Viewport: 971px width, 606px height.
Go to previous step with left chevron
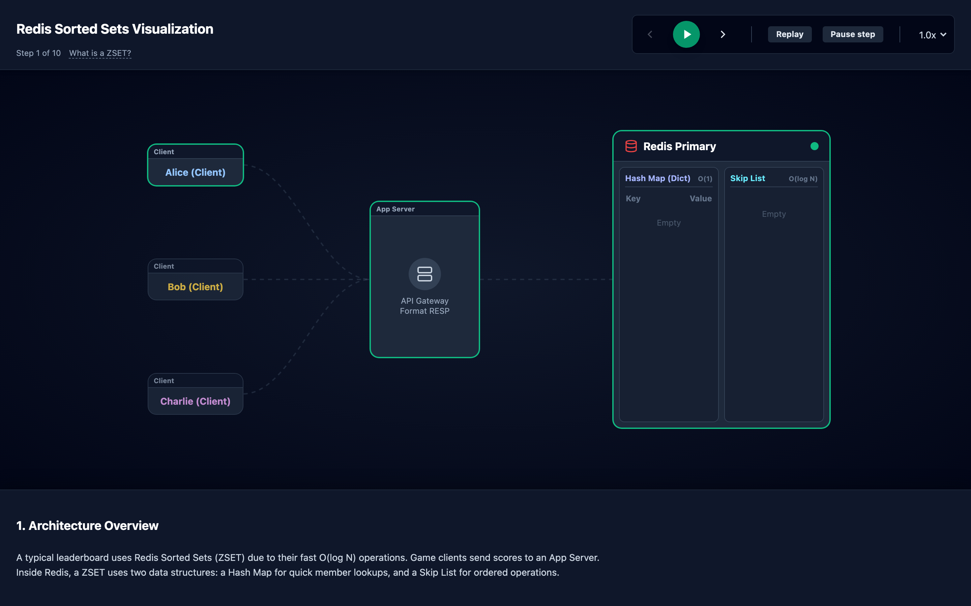tap(650, 34)
